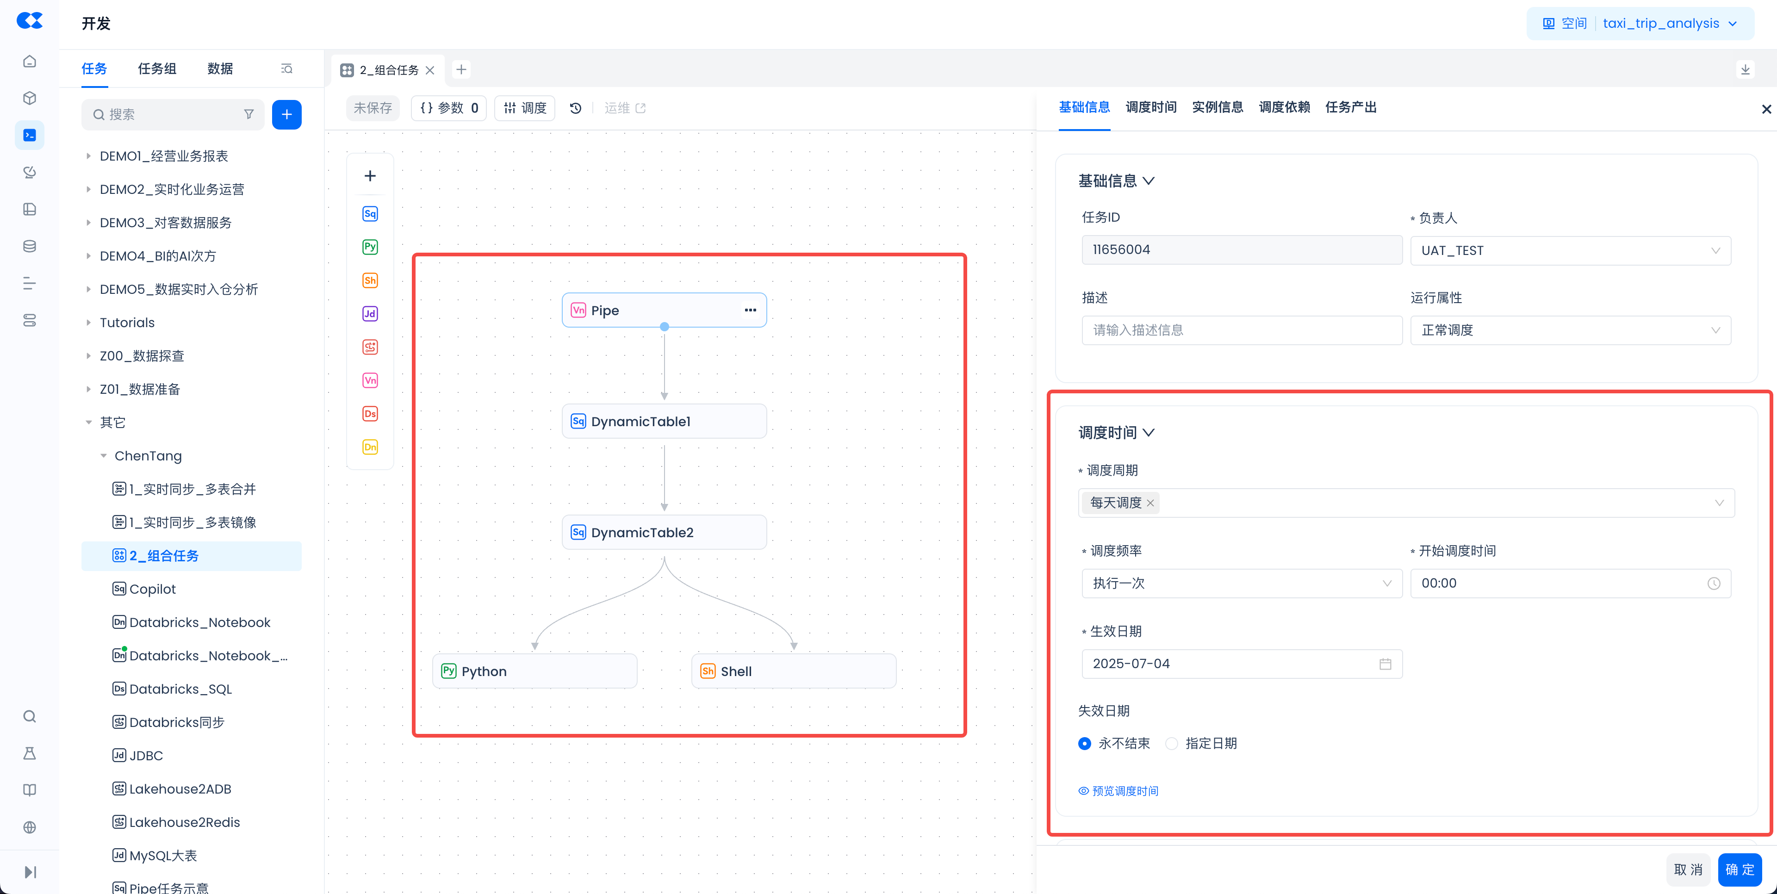Click 预览调度时间 eye link
The width and height of the screenshot is (1777, 894).
point(1118,791)
